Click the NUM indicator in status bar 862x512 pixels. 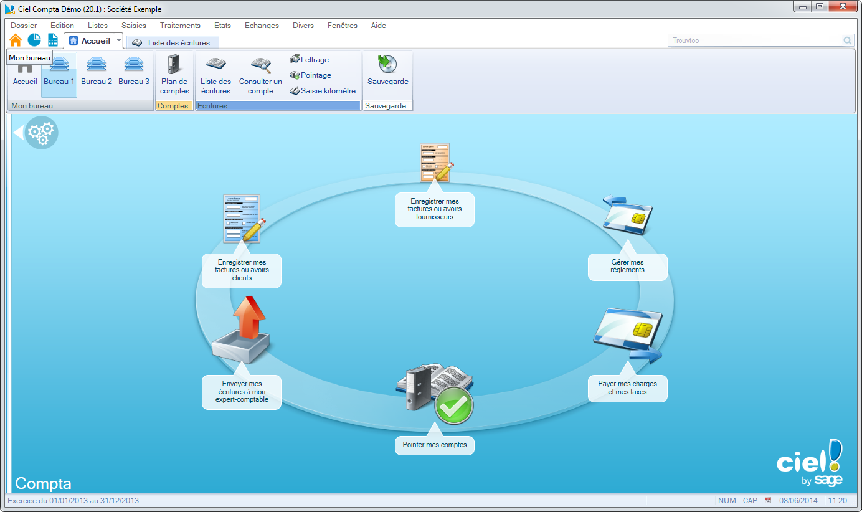(x=727, y=501)
